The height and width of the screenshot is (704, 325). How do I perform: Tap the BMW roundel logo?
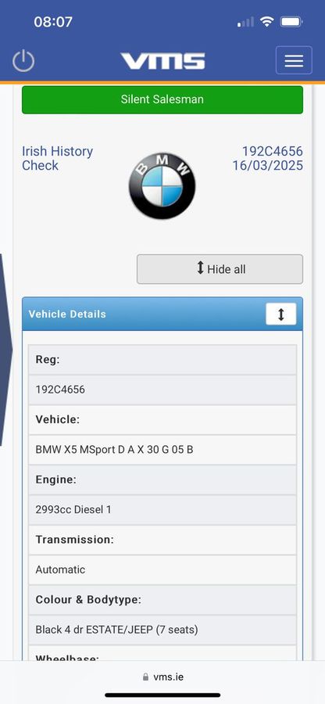162,186
